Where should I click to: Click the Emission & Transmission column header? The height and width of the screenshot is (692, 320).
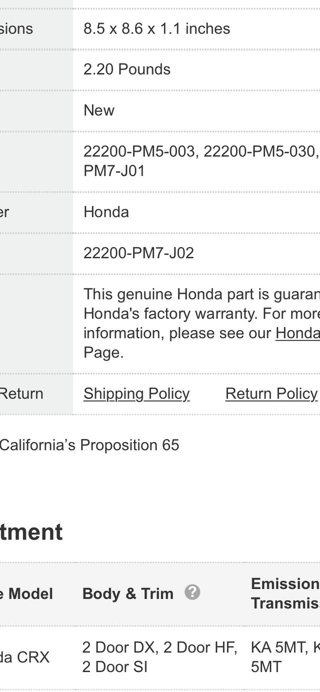[285, 593]
